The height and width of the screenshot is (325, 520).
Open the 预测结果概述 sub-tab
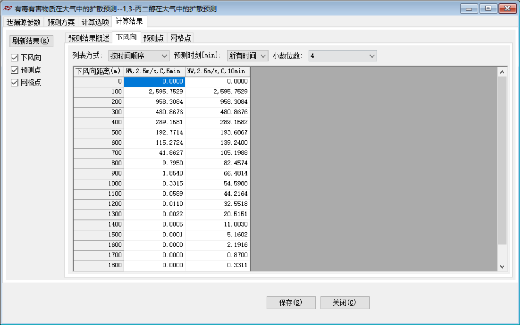(89, 38)
